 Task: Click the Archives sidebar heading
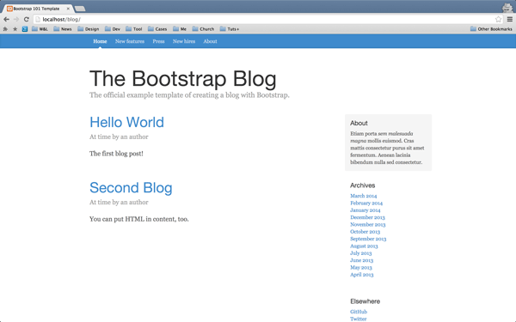tap(363, 185)
